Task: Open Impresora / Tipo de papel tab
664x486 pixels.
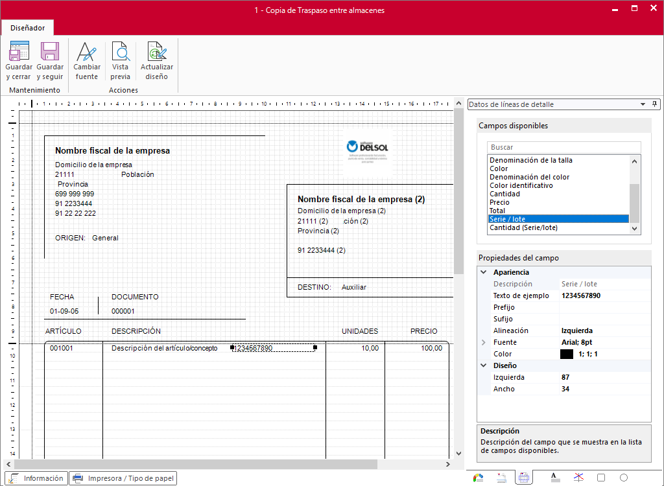Action: pos(123,478)
